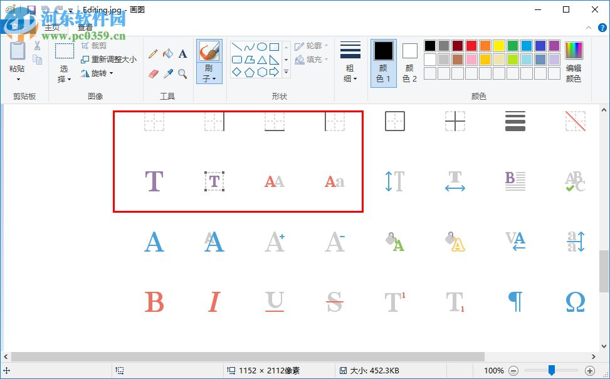The height and width of the screenshot is (379, 610).
Task: Select the Fill with color tool
Action: pos(168,54)
